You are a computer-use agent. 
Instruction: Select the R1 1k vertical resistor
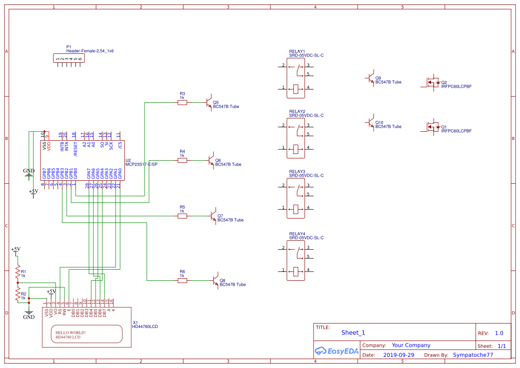[18, 272]
